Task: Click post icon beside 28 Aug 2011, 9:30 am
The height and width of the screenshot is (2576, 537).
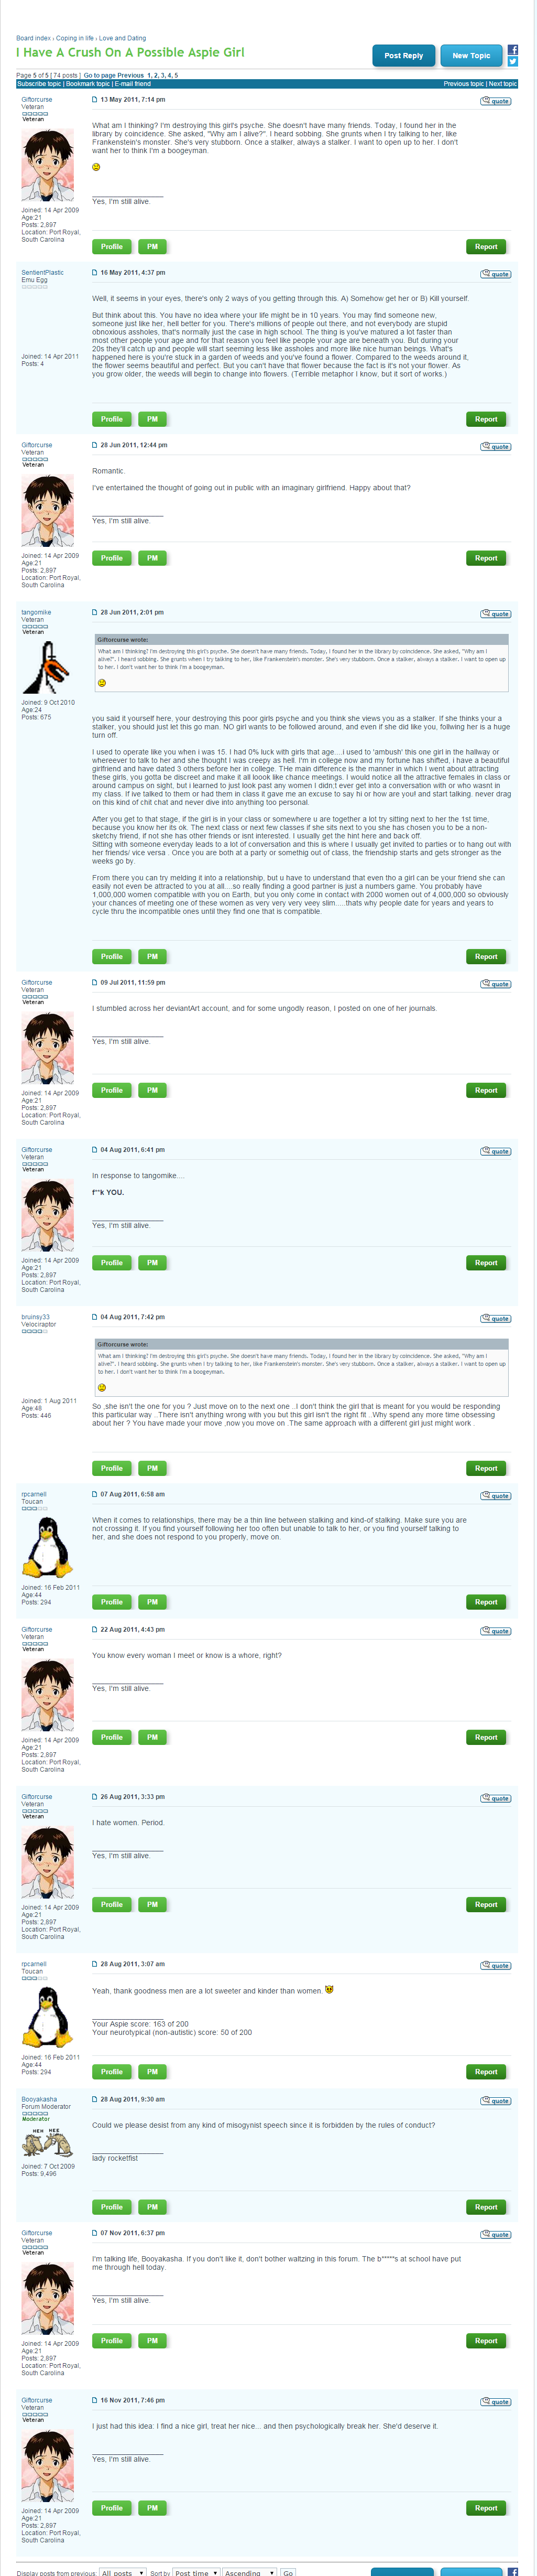Action: (95, 2099)
